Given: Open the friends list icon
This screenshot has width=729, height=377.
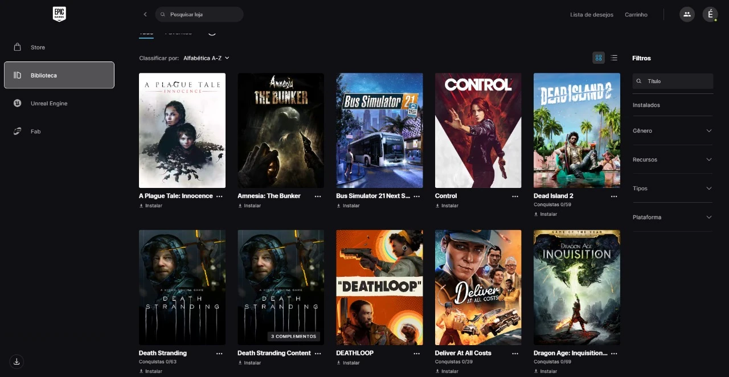Looking at the screenshot, I should point(687,14).
